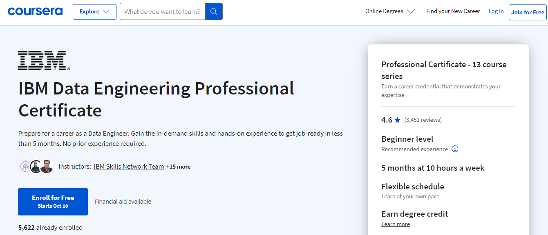Click the blue rating star icon
The image size is (548, 235).
(x=397, y=120)
